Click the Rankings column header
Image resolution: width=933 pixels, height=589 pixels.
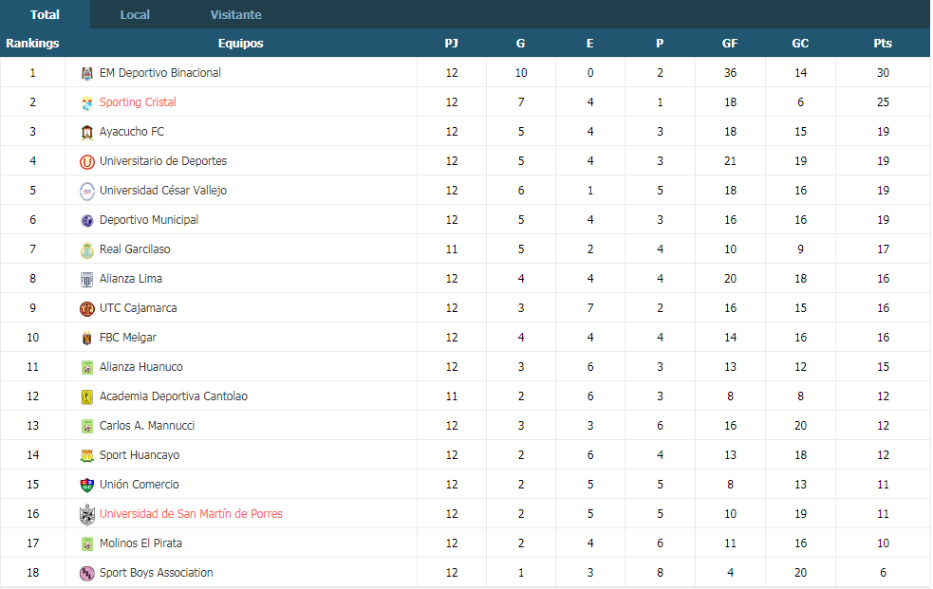pyautogui.click(x=32, y=44)
